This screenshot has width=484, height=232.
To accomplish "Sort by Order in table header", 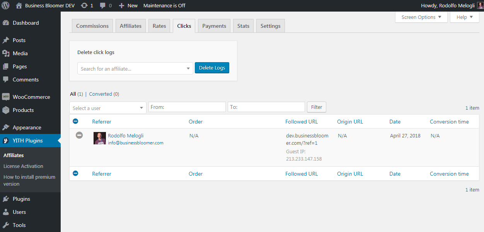I will tap(196, 122).
